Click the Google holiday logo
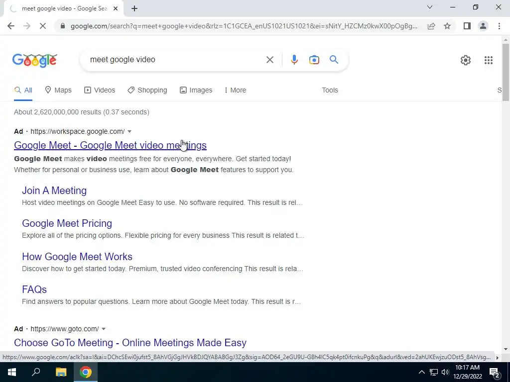 35,60
